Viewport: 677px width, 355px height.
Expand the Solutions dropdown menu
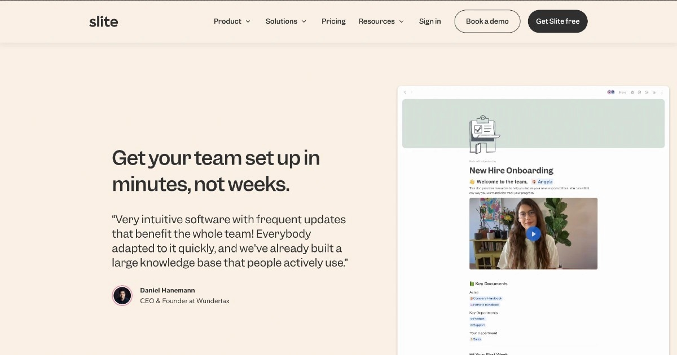(x=286, y=21)
